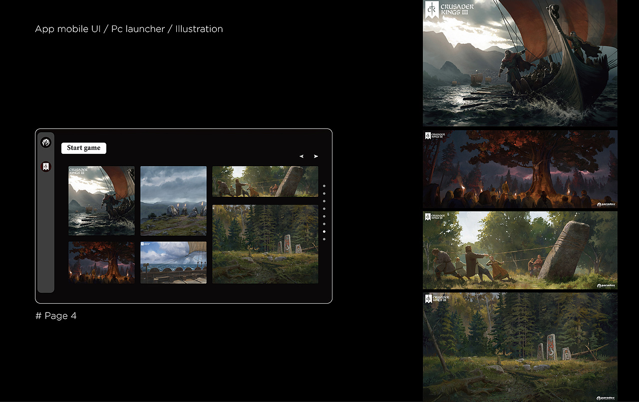Open the ship deck and sea thumbnail
Screen dimensions: 639x402
(x=173, y=263)
